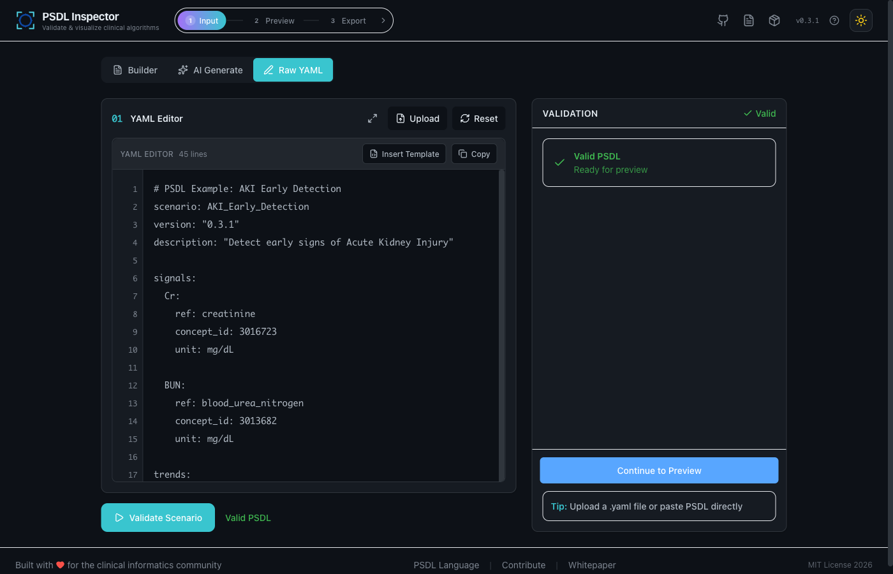The image size is (893, 574).
Task: Upload a YAML file
Action: (x=418, y=119)
